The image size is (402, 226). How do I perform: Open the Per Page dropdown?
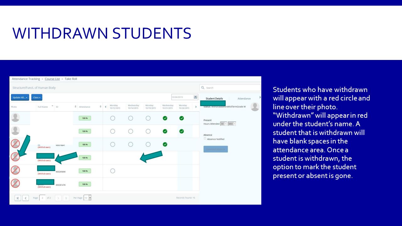coord(88,198)
